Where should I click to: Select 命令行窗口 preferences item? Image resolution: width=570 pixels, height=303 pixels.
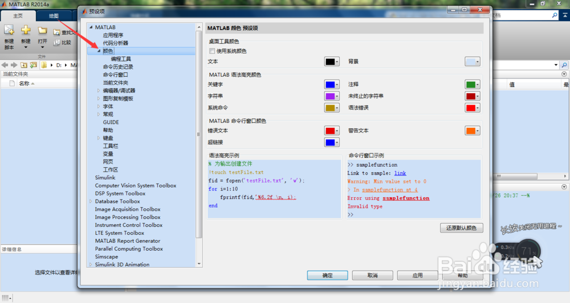tap(115, 75)
